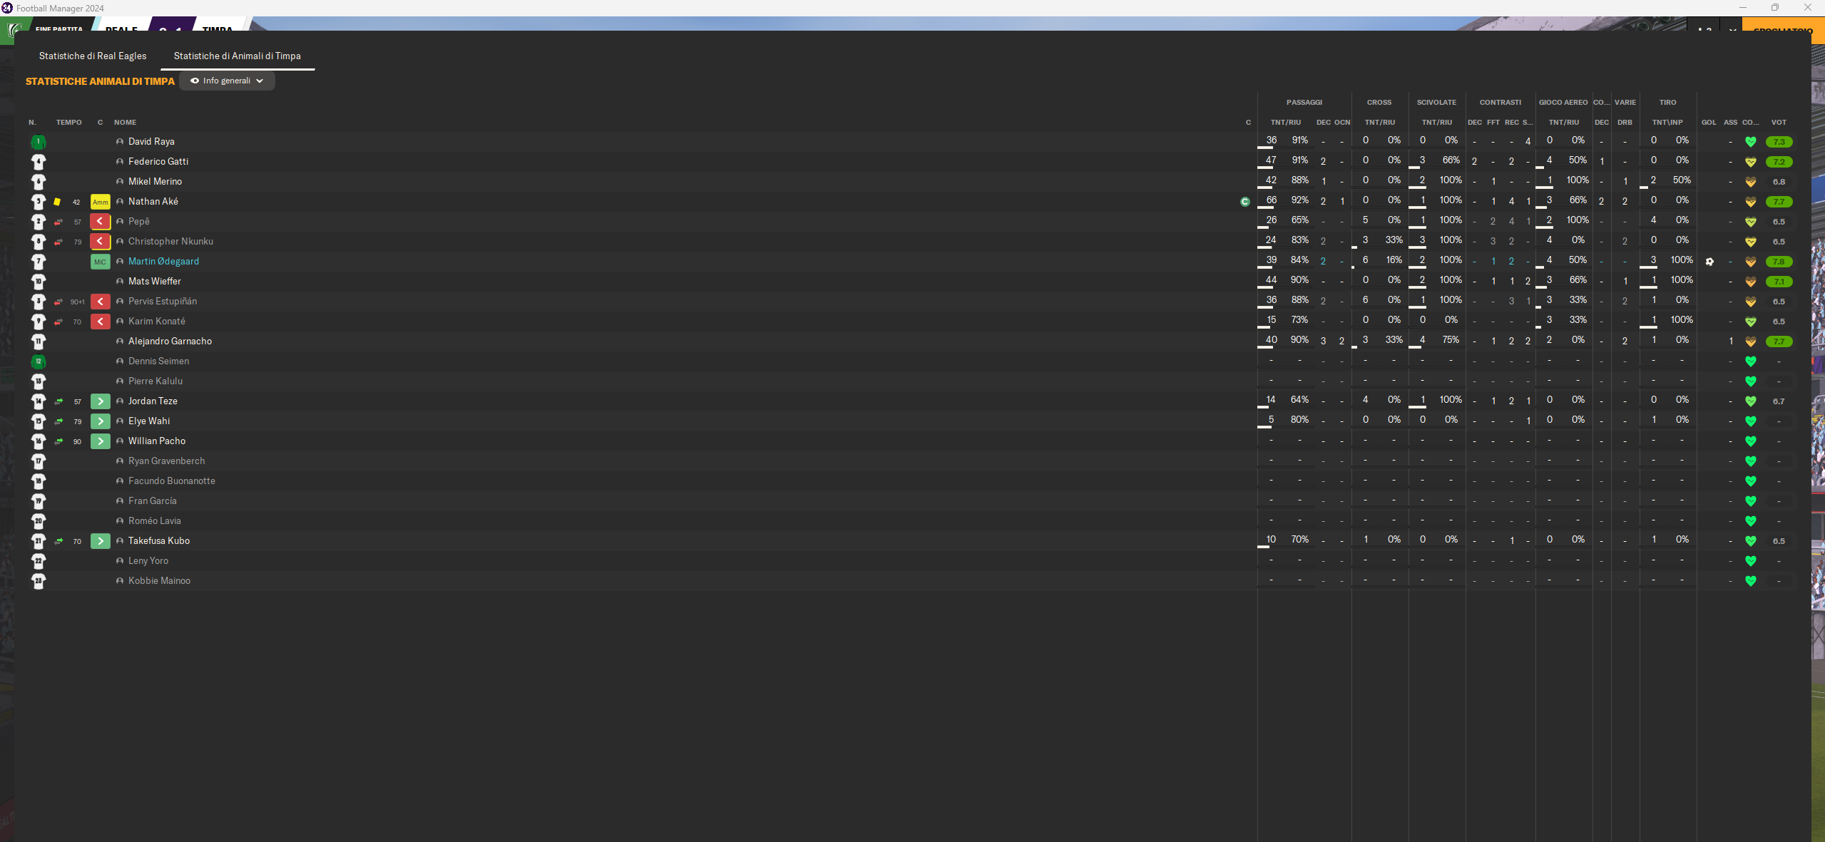The height and width of the screenshot is (842, 1825).
Task: Click the profile icon beside Mats Wieffer
Action: (x=120, y=282)
